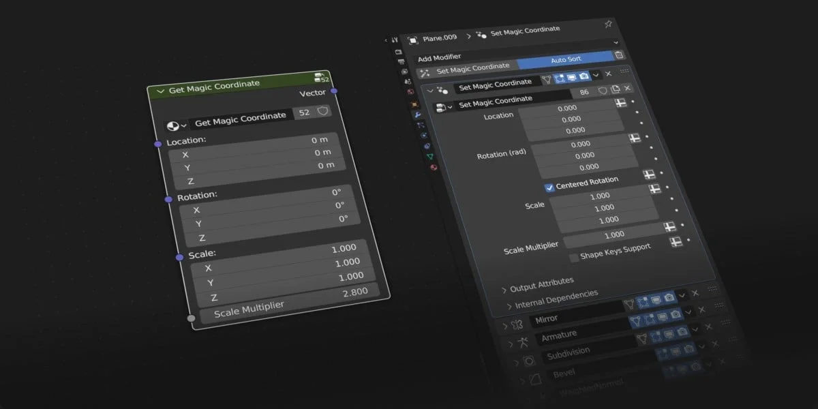Click the Armature modifier icon
Screen dimensions: 818x409
click(x=522, y=342)
